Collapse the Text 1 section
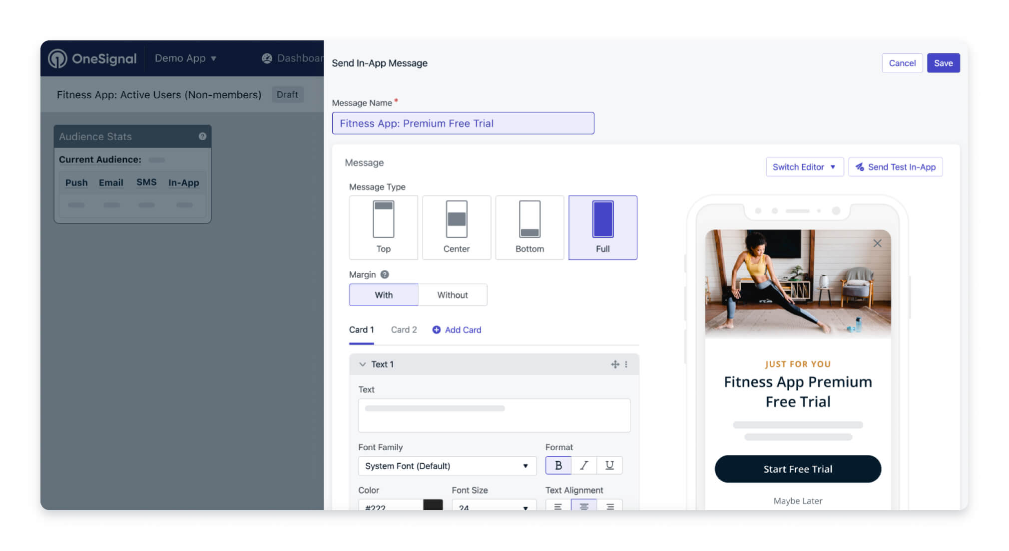The width and height of the screenshot is (1009, 551). pos(363,365)
